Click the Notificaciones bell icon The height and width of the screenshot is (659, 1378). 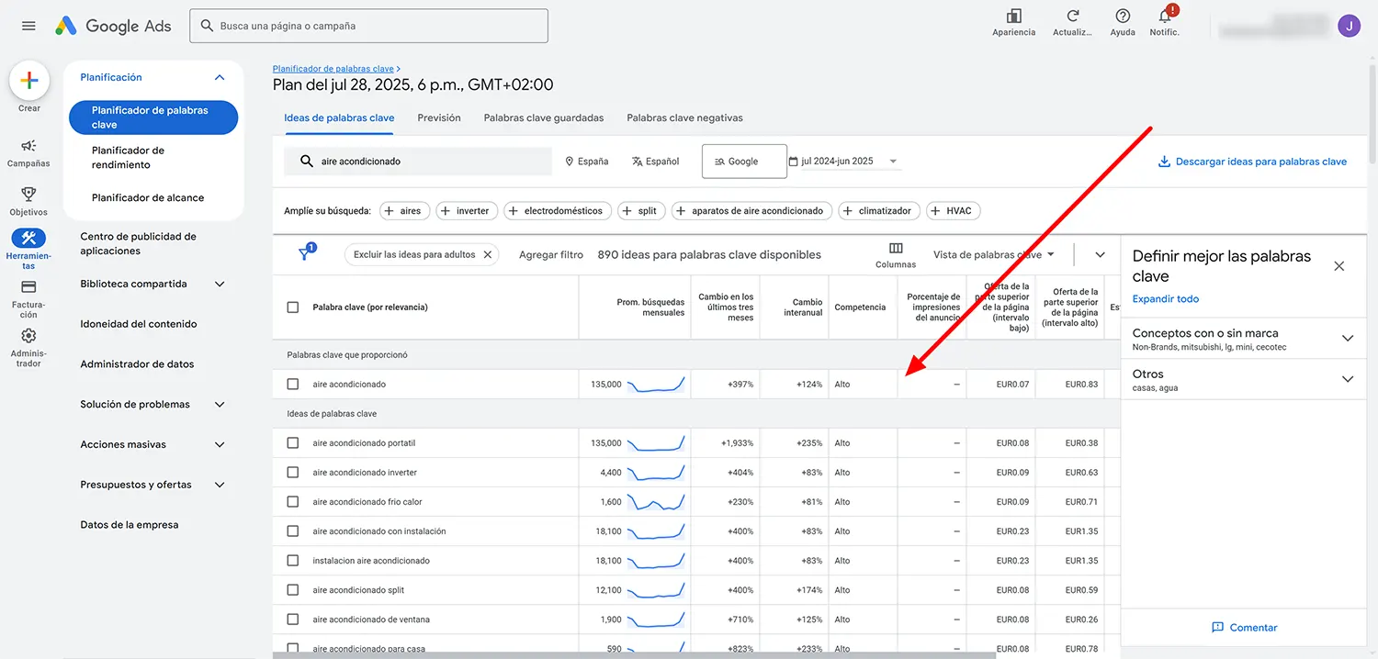coord(1165,17)
